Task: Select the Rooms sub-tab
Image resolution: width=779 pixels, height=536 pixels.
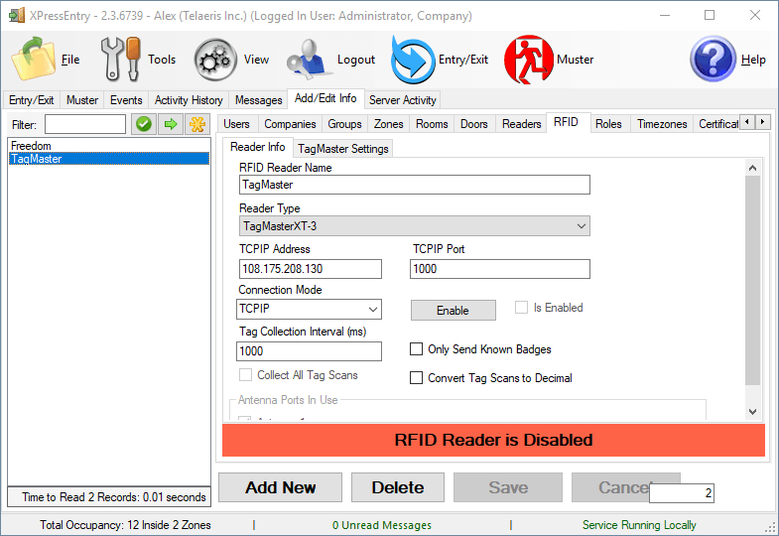Action: [x=432, y=124]
